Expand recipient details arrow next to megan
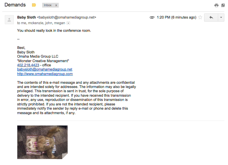The height and width of the screenshot is (165, 228). point(68,23)
